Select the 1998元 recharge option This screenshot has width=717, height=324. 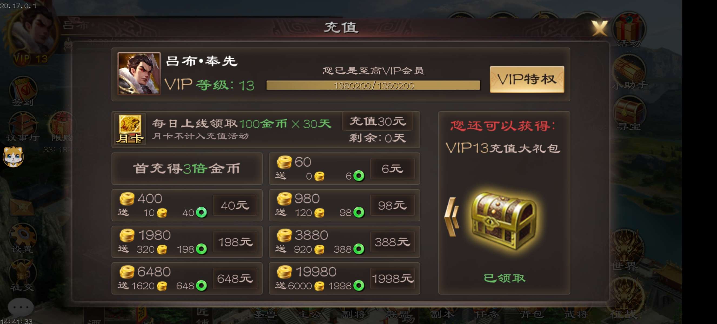pos(392,278)
